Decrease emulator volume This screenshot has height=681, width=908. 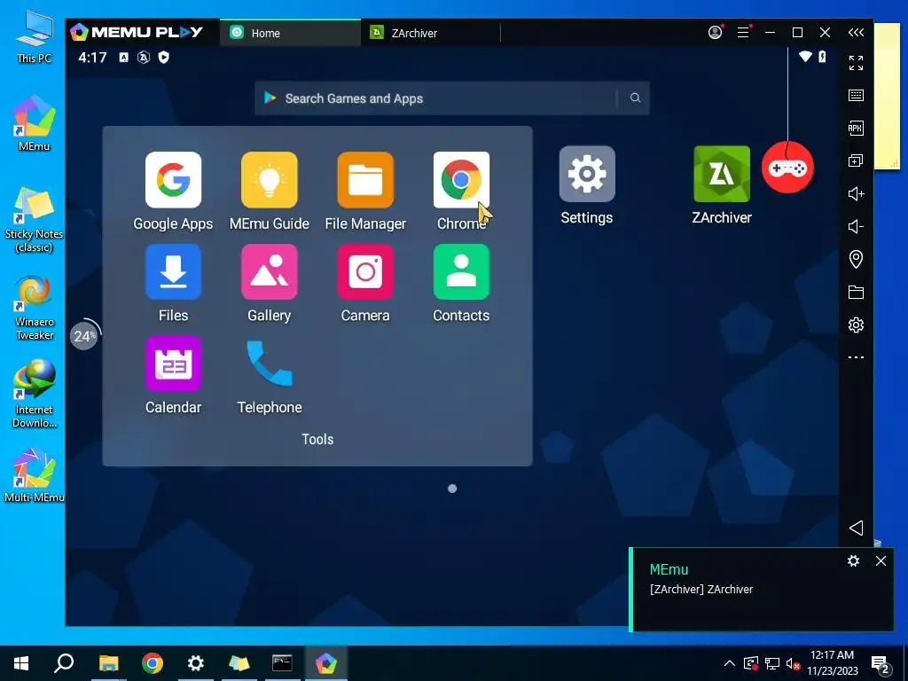coord(856,226)
